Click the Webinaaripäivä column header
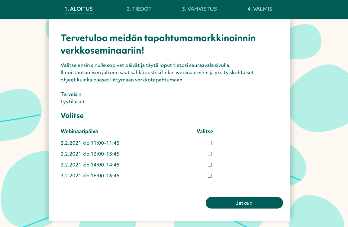This screenshot has height=227, width=348. 79,131
